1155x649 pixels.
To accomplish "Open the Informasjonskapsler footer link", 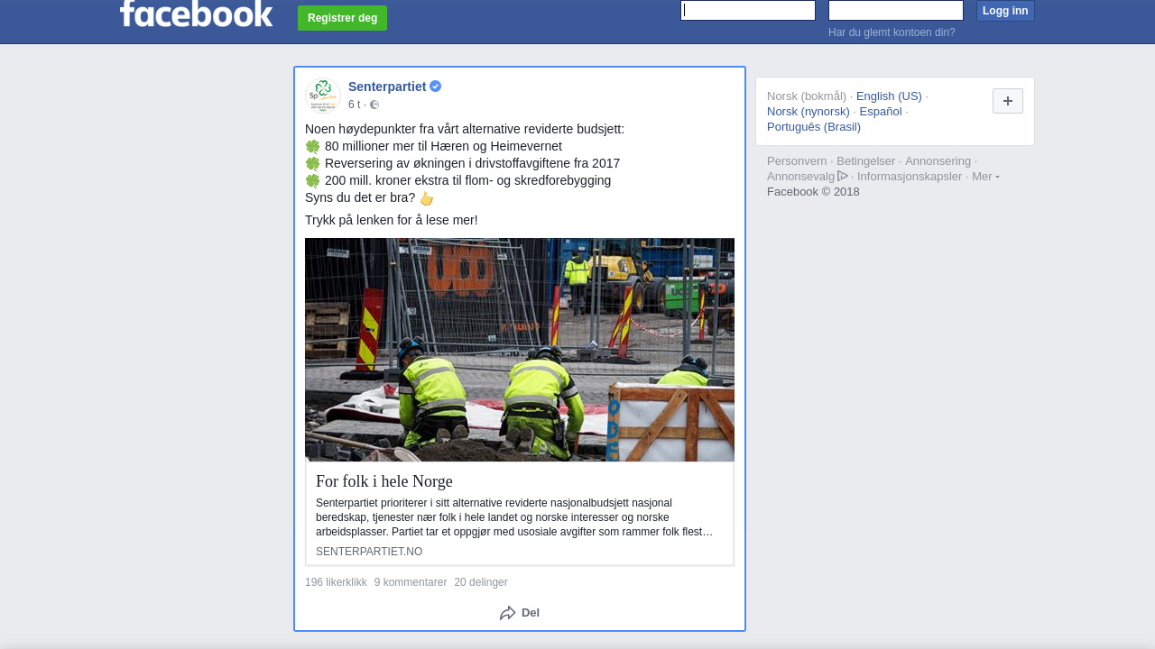I will 910,177.
